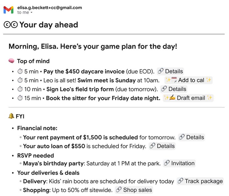Click 'Track package' for the rain boots
The width and height of the screenshot is (229, 196).
(x=200, y=181)
